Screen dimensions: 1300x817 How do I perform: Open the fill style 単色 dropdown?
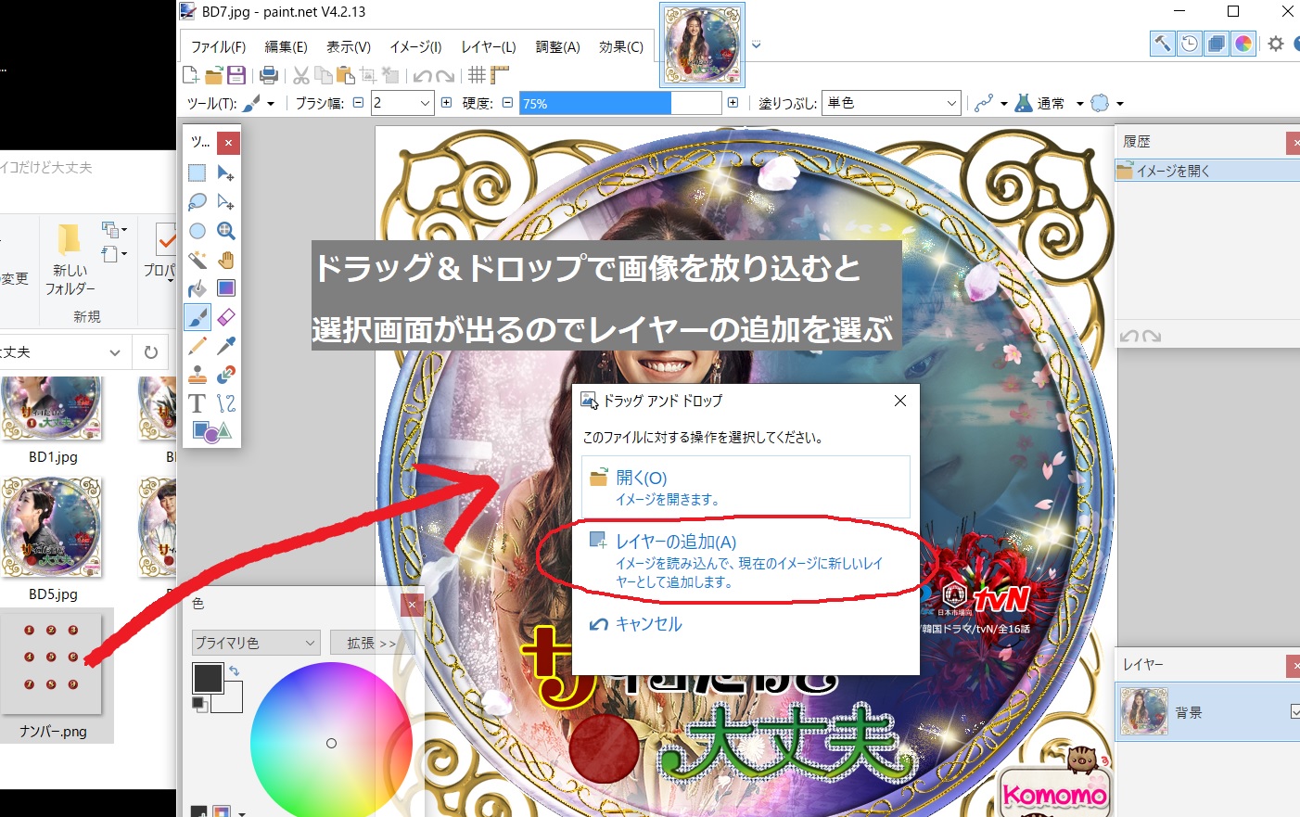click(892, 103)
